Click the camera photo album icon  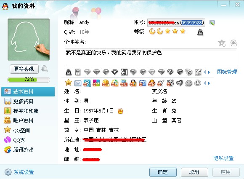coord(142,83)
